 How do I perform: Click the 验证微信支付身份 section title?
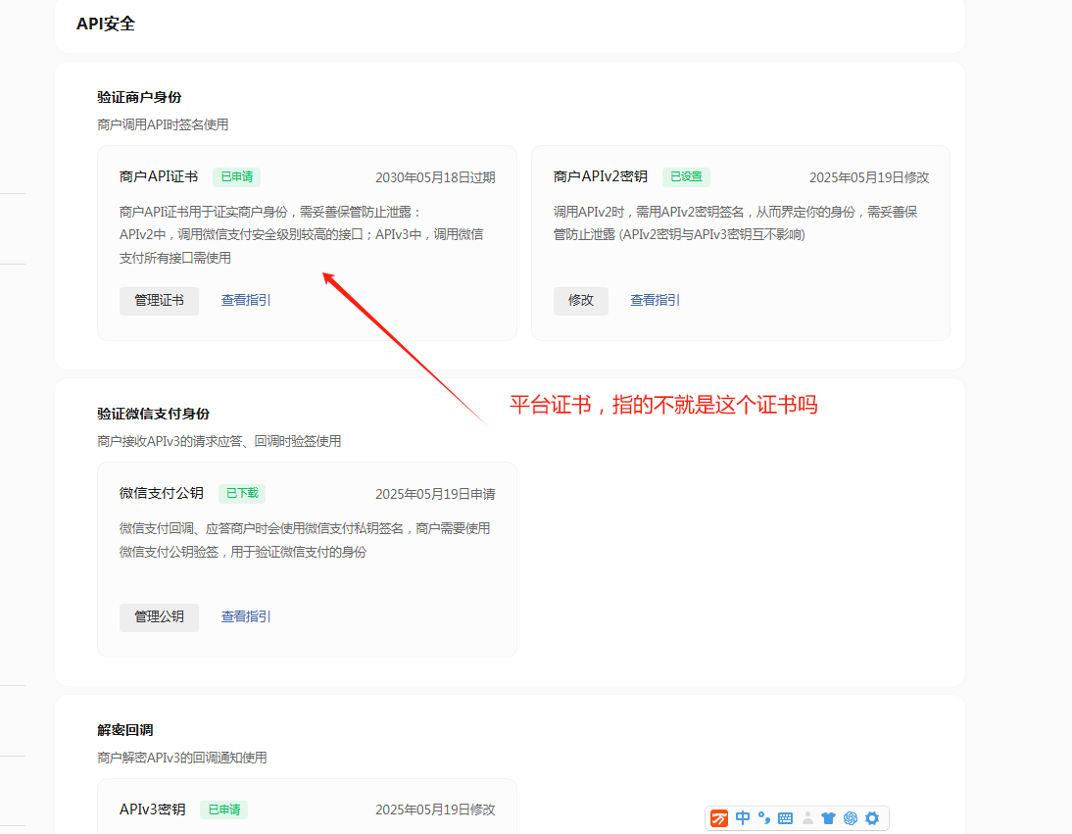153,415
